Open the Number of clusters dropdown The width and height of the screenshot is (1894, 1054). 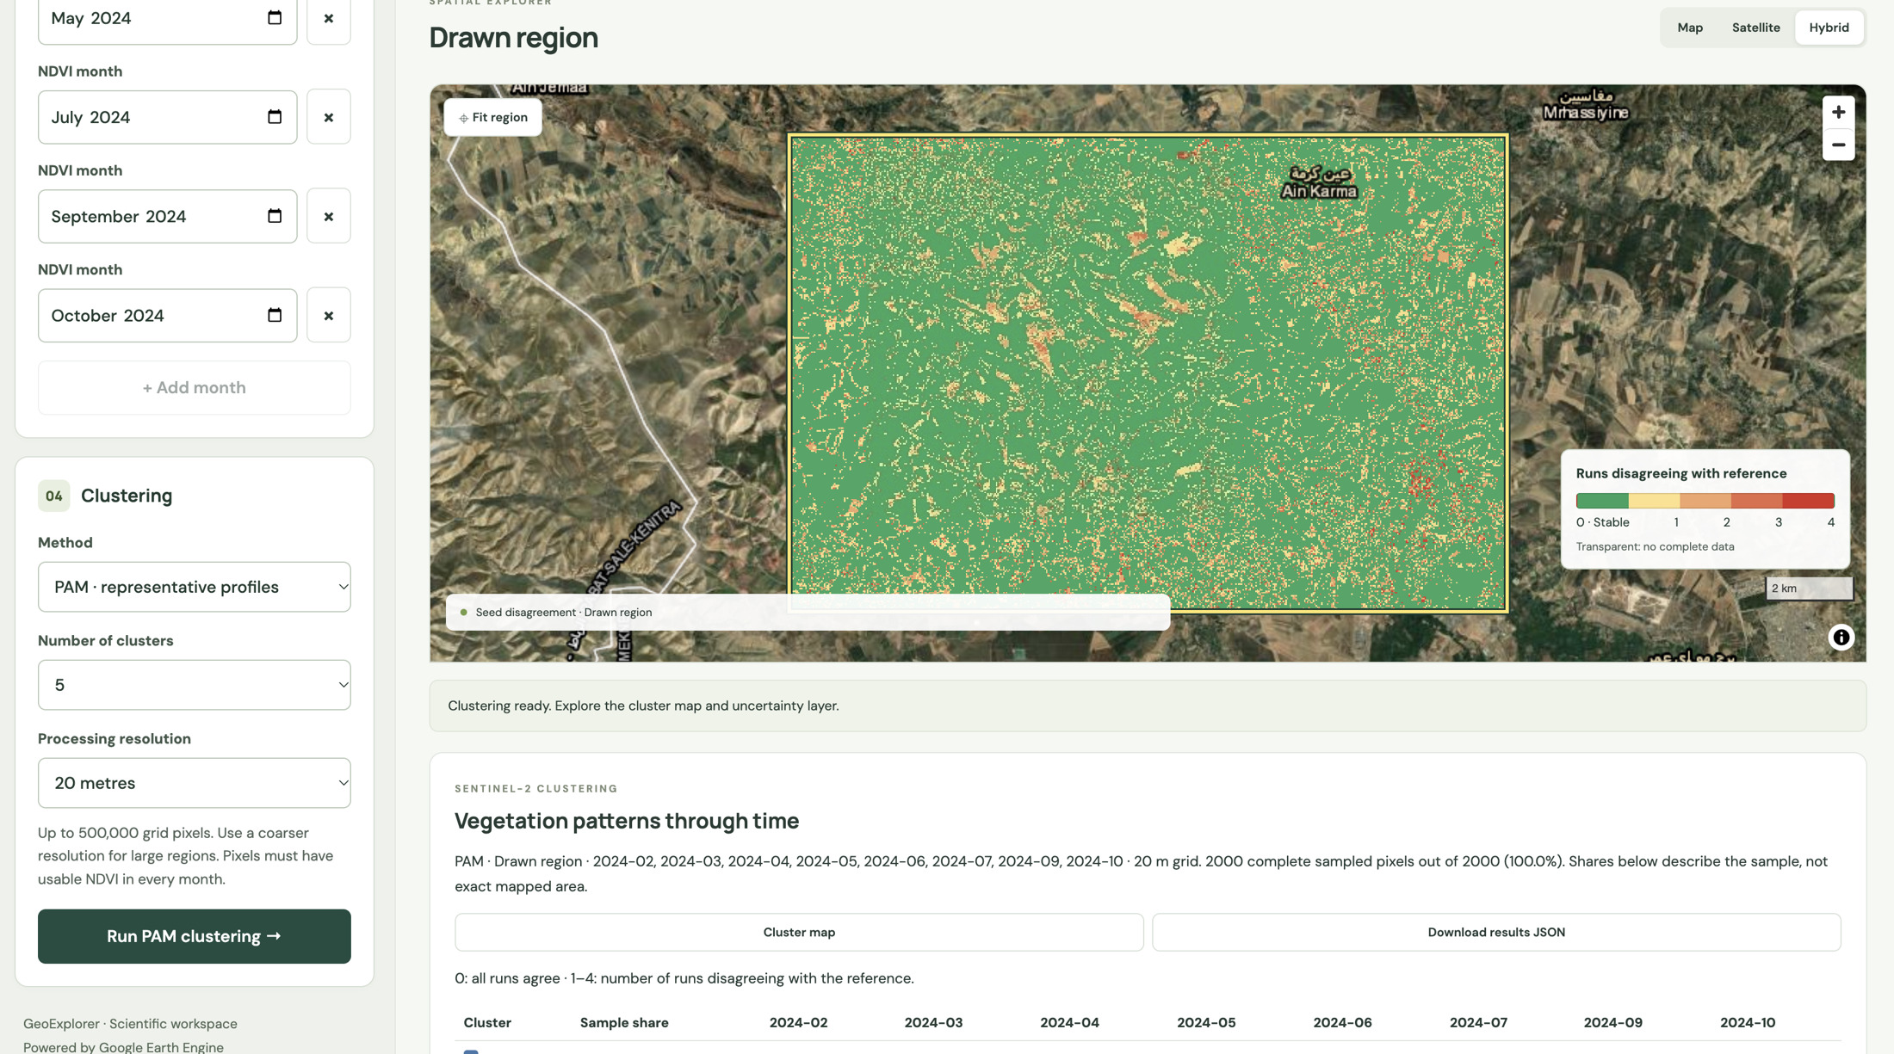coord(195,685)
